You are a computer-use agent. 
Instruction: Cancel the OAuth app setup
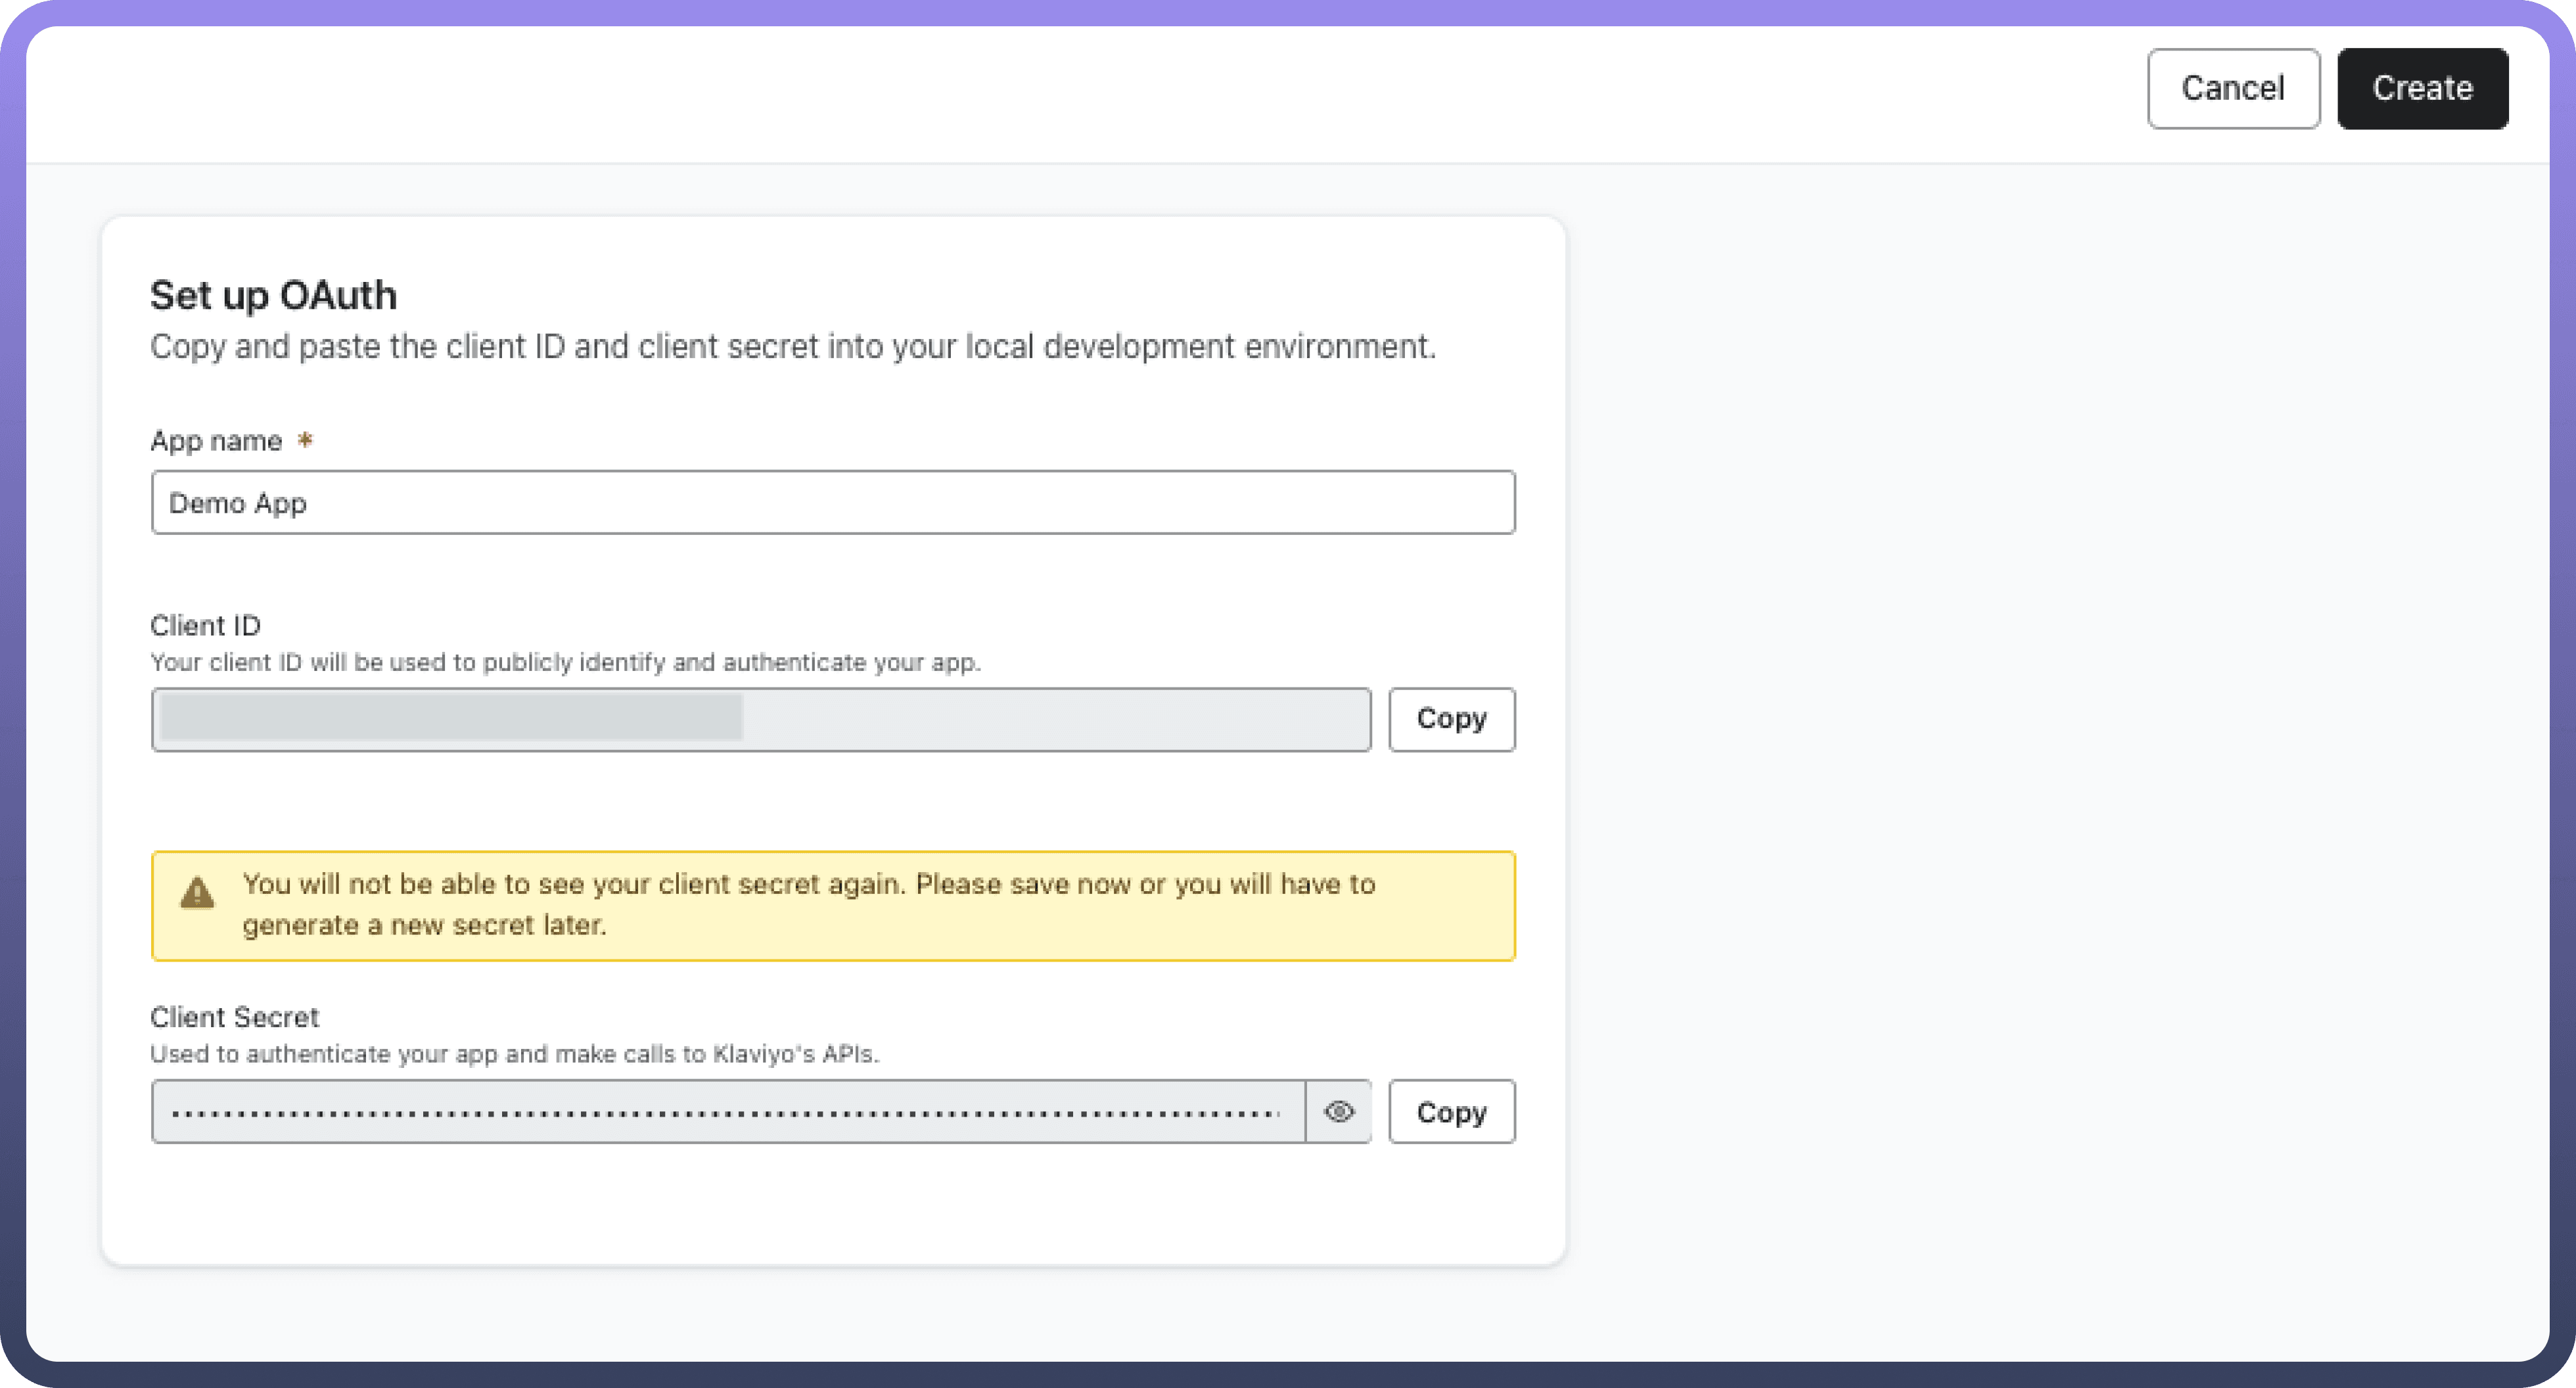click(x=2232, y=88)
